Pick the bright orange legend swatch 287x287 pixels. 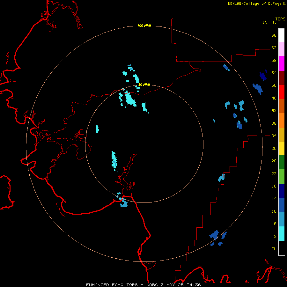coord(282,120)
